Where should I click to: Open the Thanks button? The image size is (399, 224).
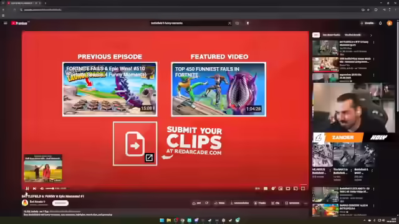coord(260,203)
